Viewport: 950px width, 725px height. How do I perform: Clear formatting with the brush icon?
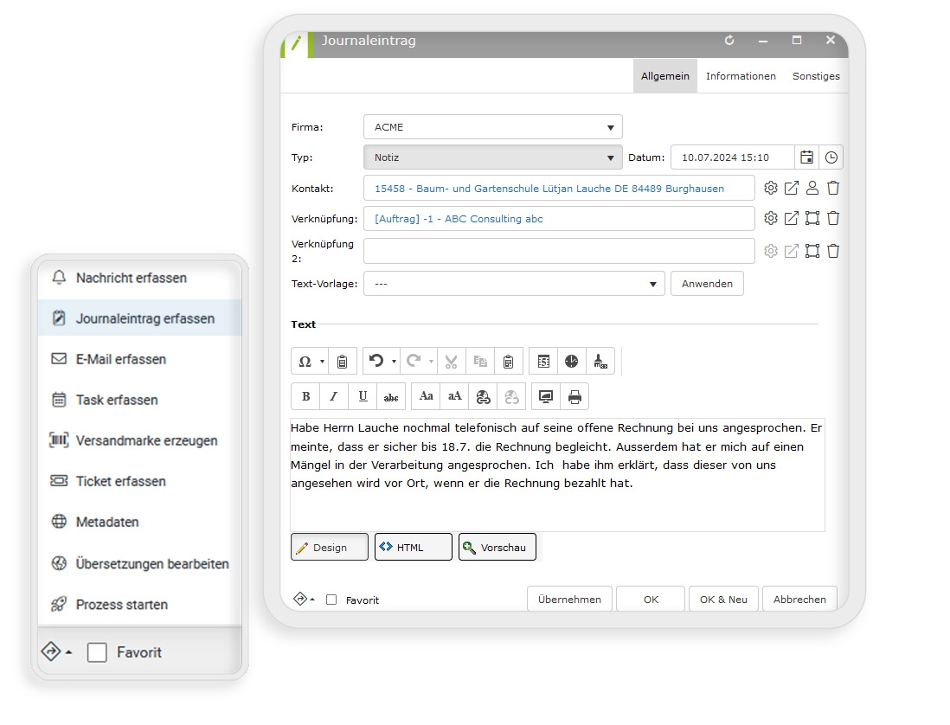pyautogui.click(x=600, y=362)
